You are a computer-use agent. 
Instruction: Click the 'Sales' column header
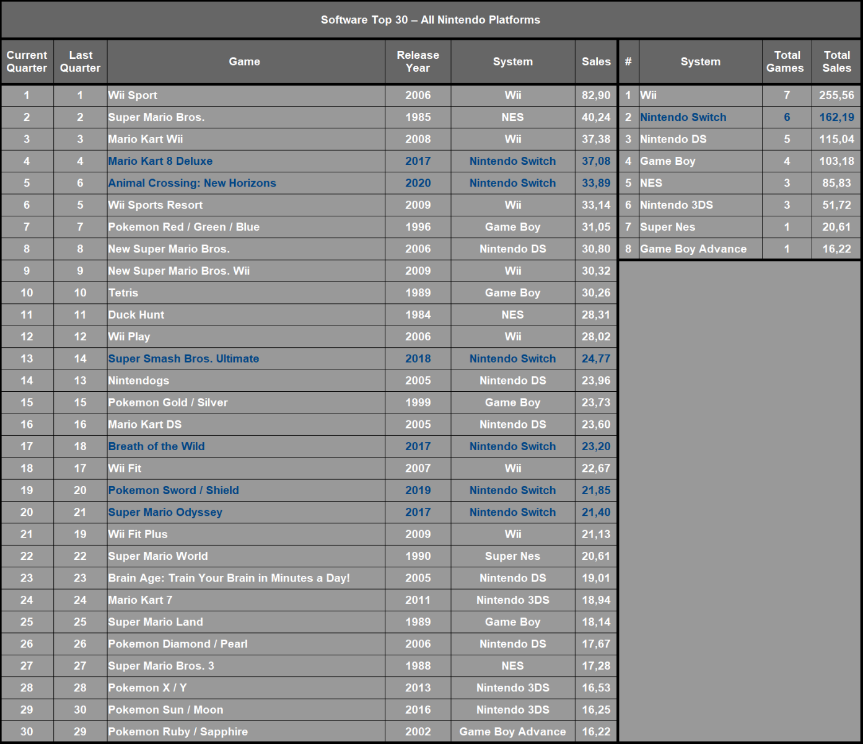[x=596, y=61]
